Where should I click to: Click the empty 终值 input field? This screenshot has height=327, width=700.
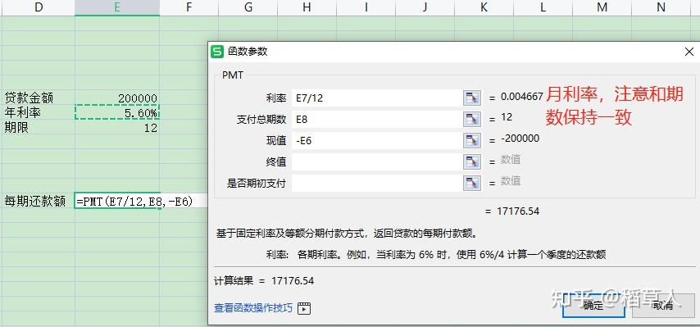click(x=377, y=161)
